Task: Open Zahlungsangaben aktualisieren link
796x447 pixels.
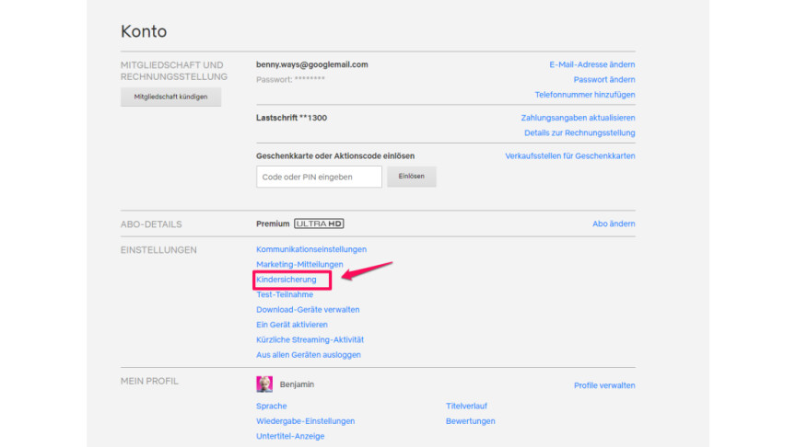Action: point(578,118)
